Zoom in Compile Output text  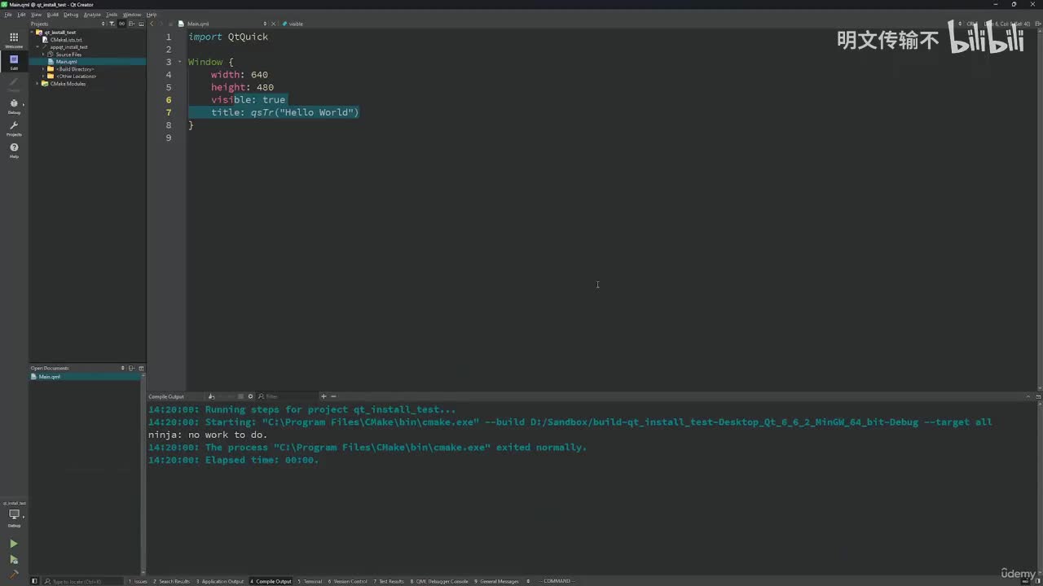(x=323, y=396)
